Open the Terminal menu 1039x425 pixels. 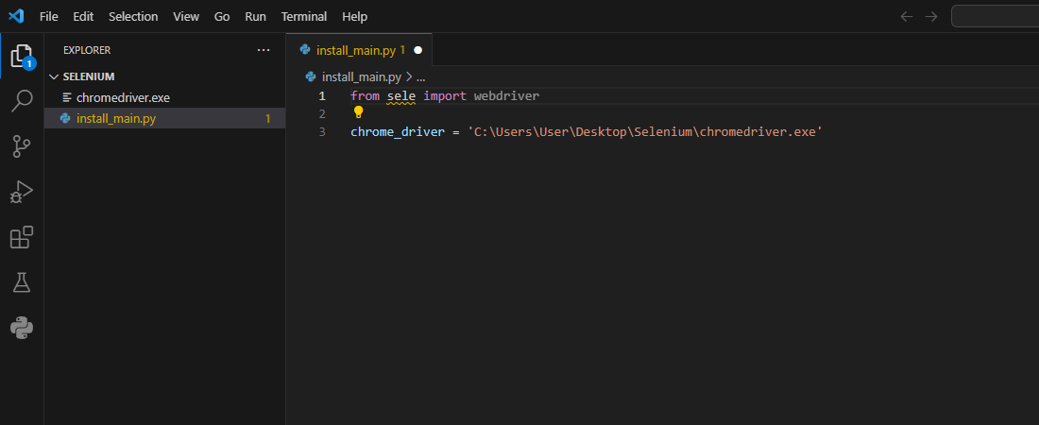pyautogui.click(x=304, y=17)
